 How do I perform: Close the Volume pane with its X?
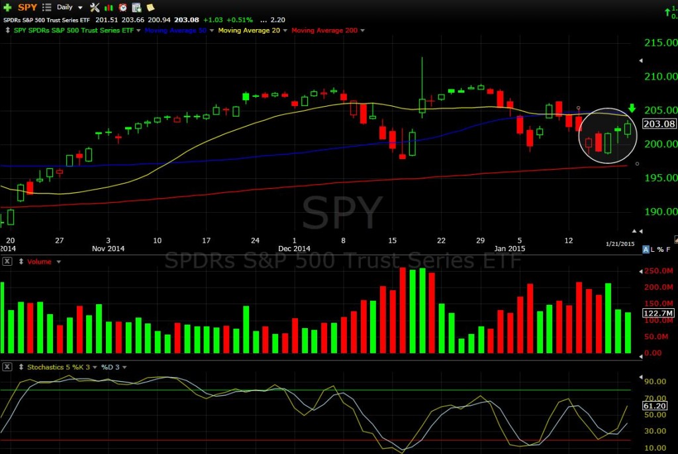tap(7, 261)
